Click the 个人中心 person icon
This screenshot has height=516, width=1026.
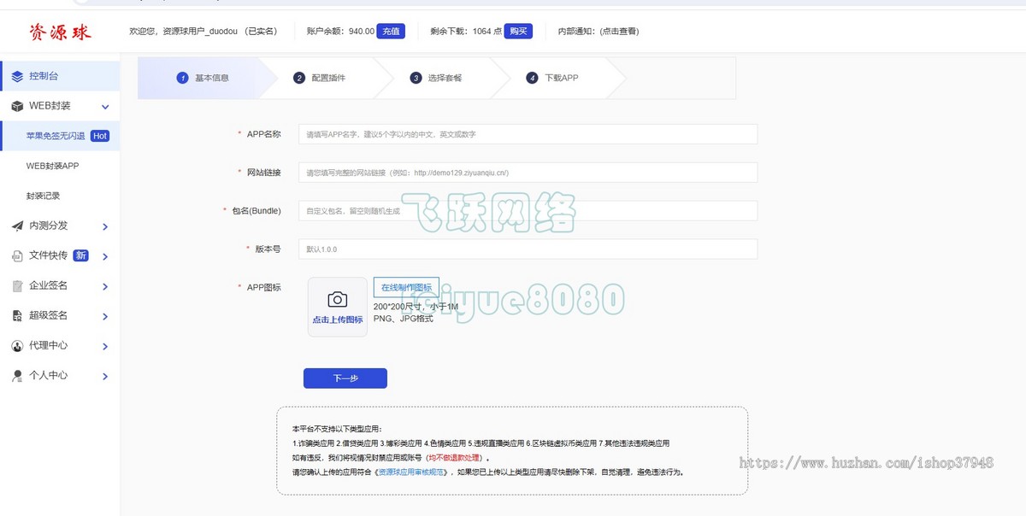point(17,375)
